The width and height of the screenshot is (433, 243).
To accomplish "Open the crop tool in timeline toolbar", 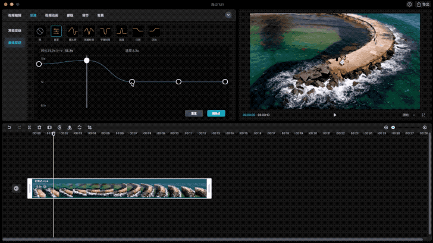I will (x=89, y=127).
